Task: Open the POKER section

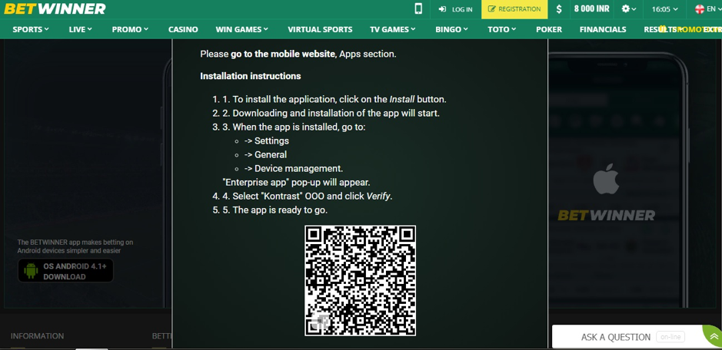Action: coord(549,29)
